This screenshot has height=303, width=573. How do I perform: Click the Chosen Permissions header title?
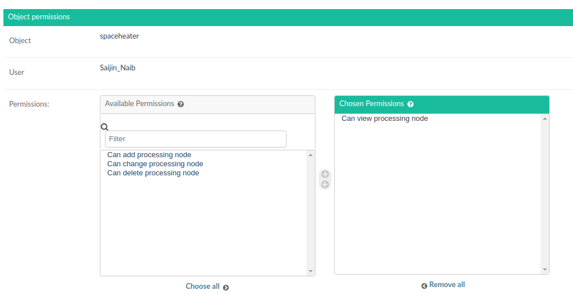(x=372, y=104)
